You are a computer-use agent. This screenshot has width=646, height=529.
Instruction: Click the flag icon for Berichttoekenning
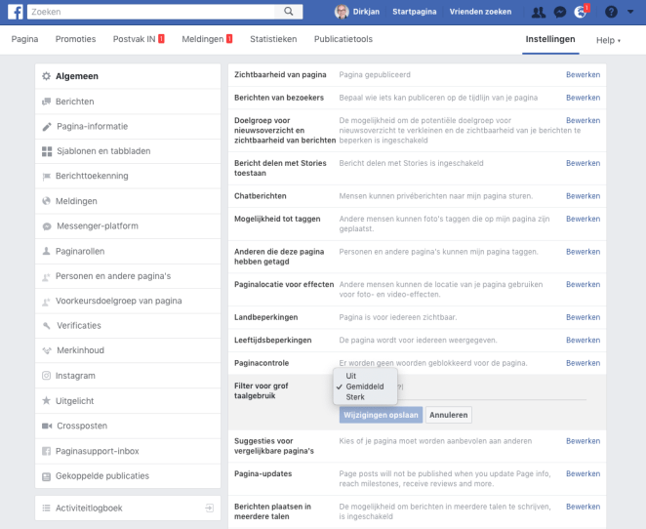point(46,177)
